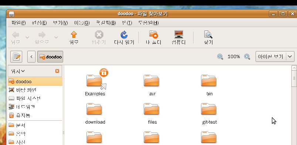
Task: Maximize the doodoo file browser window
Action: click(x=283, y=14)
